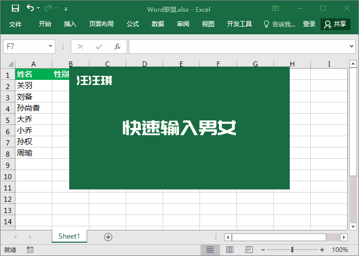Viewport: 359px width, 256px height.
Task: Click the Redo arrow icon
Action: pos(48,8)
